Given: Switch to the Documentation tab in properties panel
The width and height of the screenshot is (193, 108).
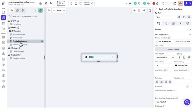Looking at the screenshot, I should [188, 23].
